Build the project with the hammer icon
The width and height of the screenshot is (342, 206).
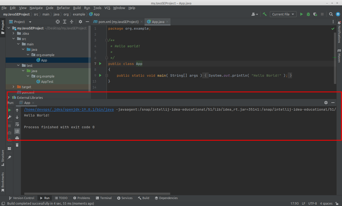coord(265,14)
